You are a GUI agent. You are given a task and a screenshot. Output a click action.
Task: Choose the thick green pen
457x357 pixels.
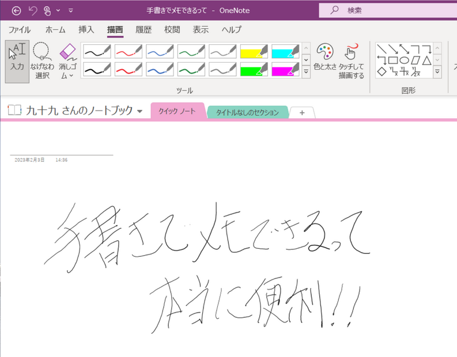[x=191, y=69]
